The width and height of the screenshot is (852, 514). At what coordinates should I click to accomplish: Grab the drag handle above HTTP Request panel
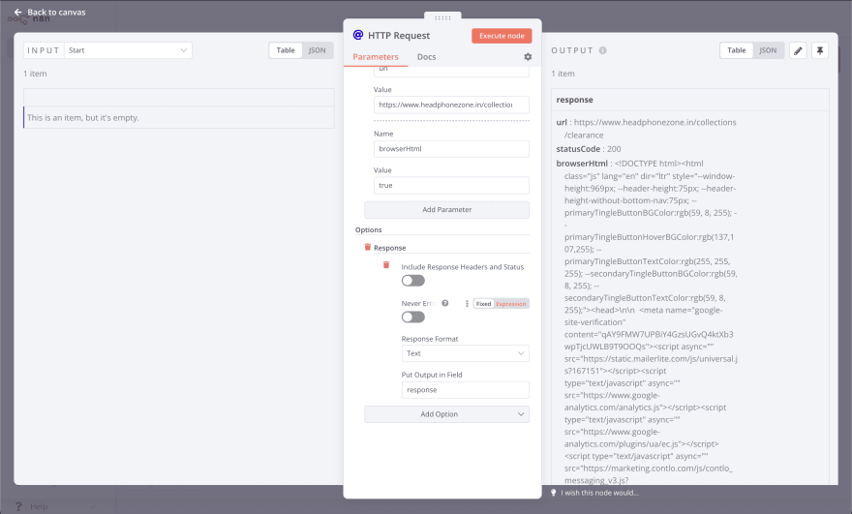tap(442, 18)
